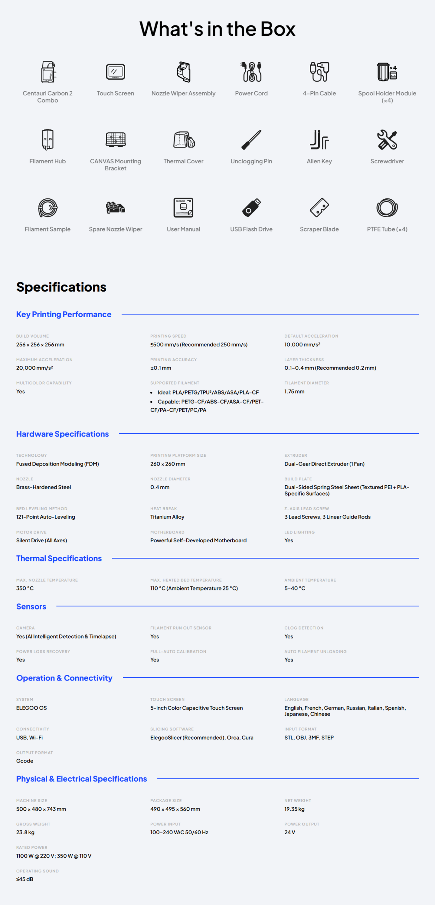Click the Physical & Electrical Specifications heading
This screenshot has width=435, height=905.
point(81,778)
